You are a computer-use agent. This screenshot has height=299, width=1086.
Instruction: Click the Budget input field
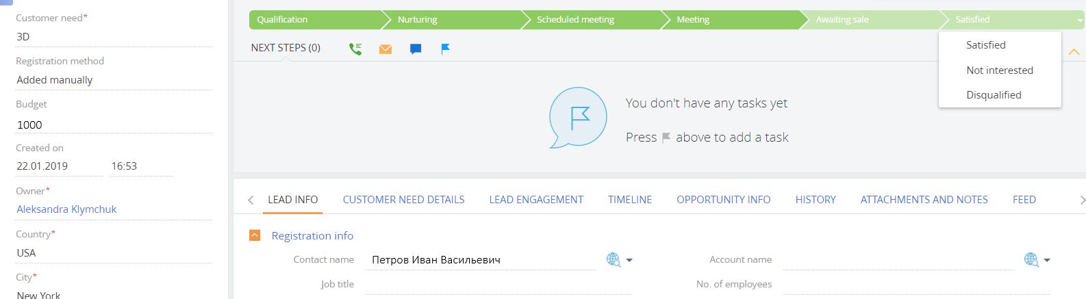pyautogui.click(x=114, y=125)
